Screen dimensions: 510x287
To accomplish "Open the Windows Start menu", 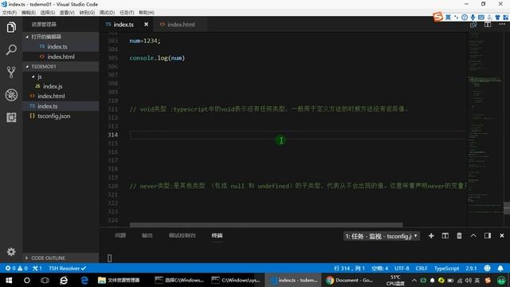I will (9, 280).
